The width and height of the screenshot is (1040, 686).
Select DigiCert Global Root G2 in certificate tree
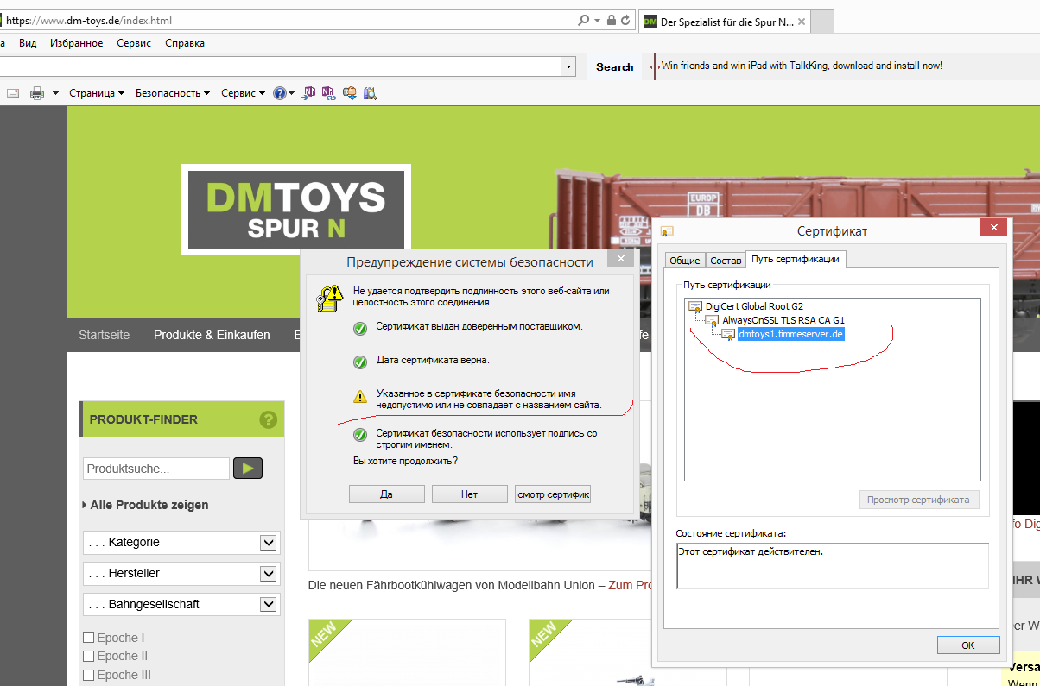[x=754, y=306]
